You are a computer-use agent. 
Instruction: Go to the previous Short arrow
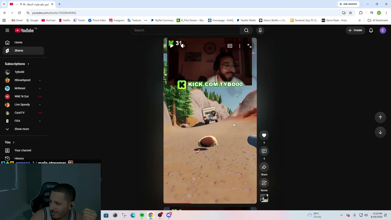(380, 117)
